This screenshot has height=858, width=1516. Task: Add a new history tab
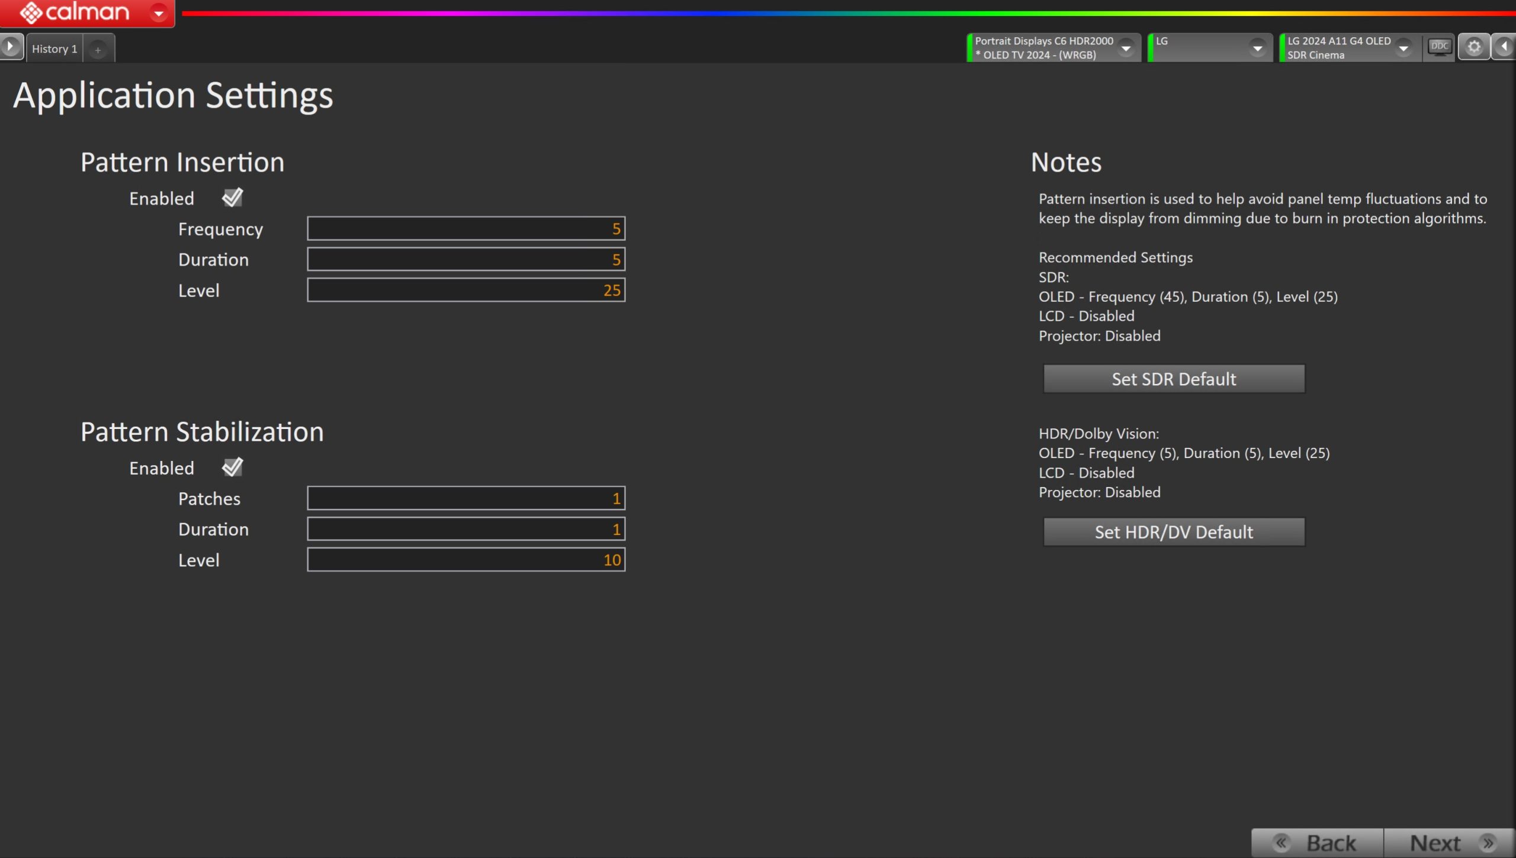pyautogui.click(x=98, y=50)
